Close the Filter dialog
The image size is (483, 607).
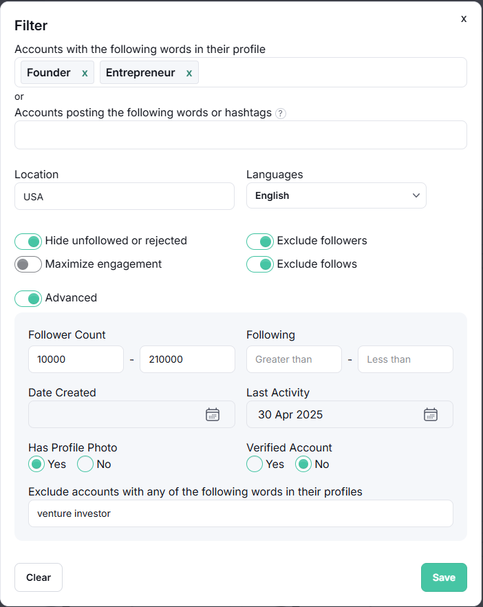(x=464, y=19)
